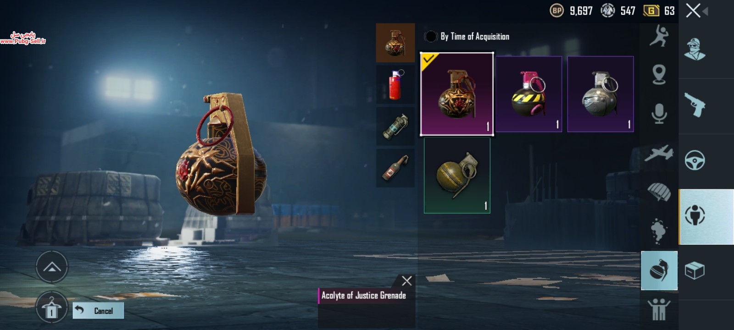Open the airplane skins tab
This screenshot has width=734, height=330.
[659, 153]
